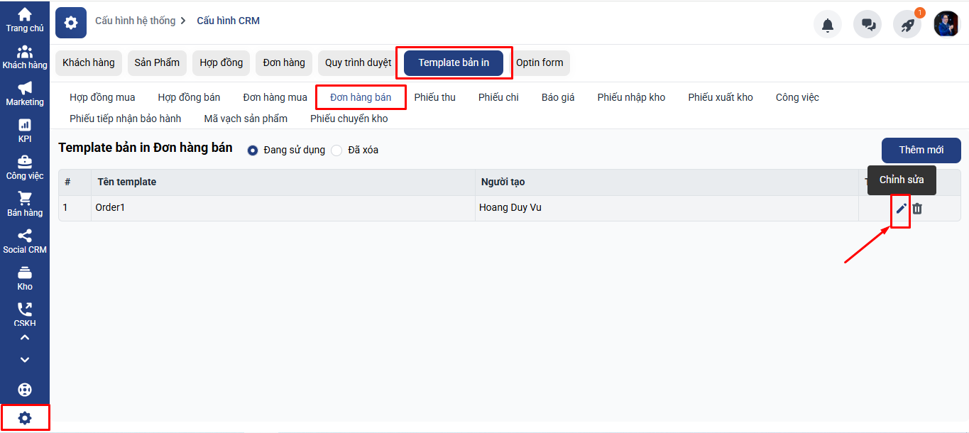Click the "Cấu hình hệ thống" breadcrumb link
Image resolution: width=969 pixels, height=433 pixels.
135,21
